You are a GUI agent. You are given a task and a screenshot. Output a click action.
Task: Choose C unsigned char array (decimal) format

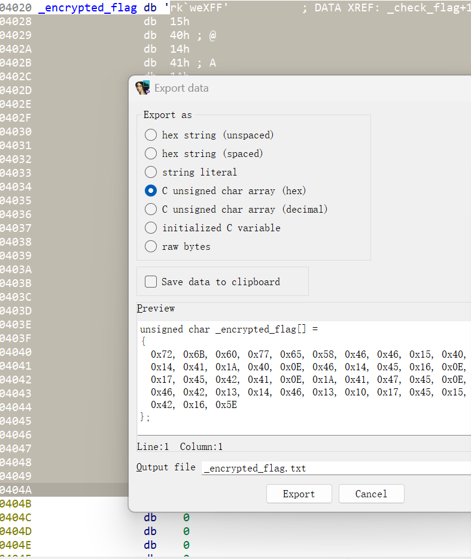pyautogui.click(x=151, y=209)
